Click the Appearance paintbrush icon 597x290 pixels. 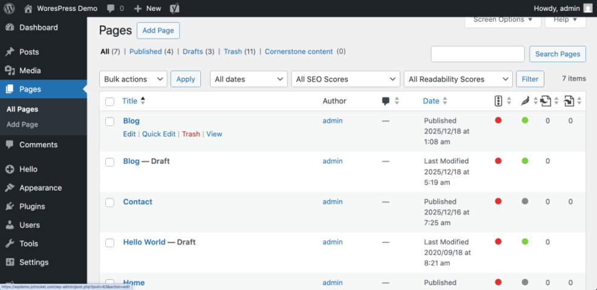click(10, 188)
